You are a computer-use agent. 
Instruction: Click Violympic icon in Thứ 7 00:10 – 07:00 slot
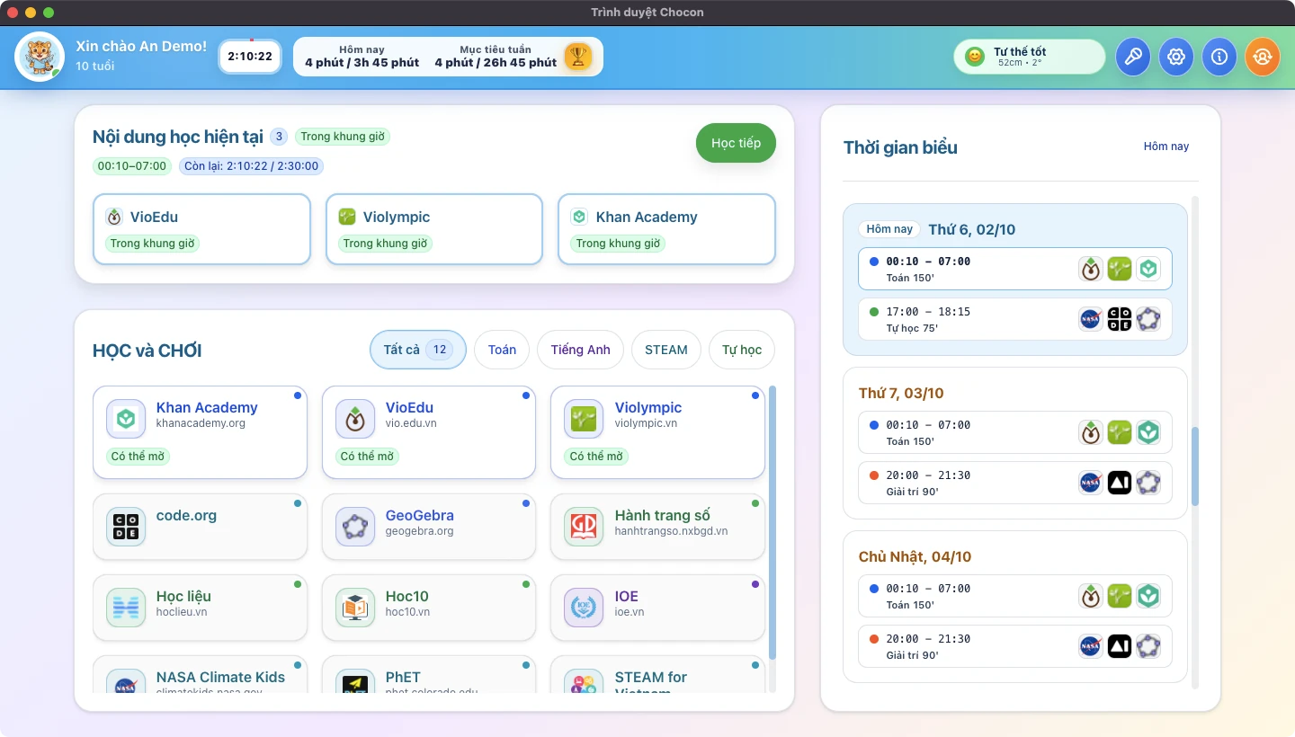(x=1120, y=432)
